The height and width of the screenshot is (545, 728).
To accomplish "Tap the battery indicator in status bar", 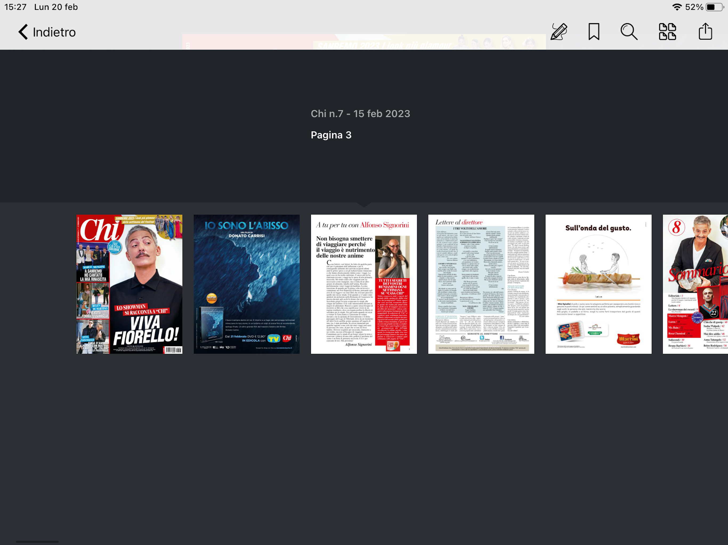I will [x=714, y=7].
